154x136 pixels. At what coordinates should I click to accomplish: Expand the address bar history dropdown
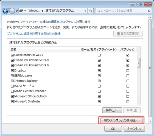coord(85,11)
